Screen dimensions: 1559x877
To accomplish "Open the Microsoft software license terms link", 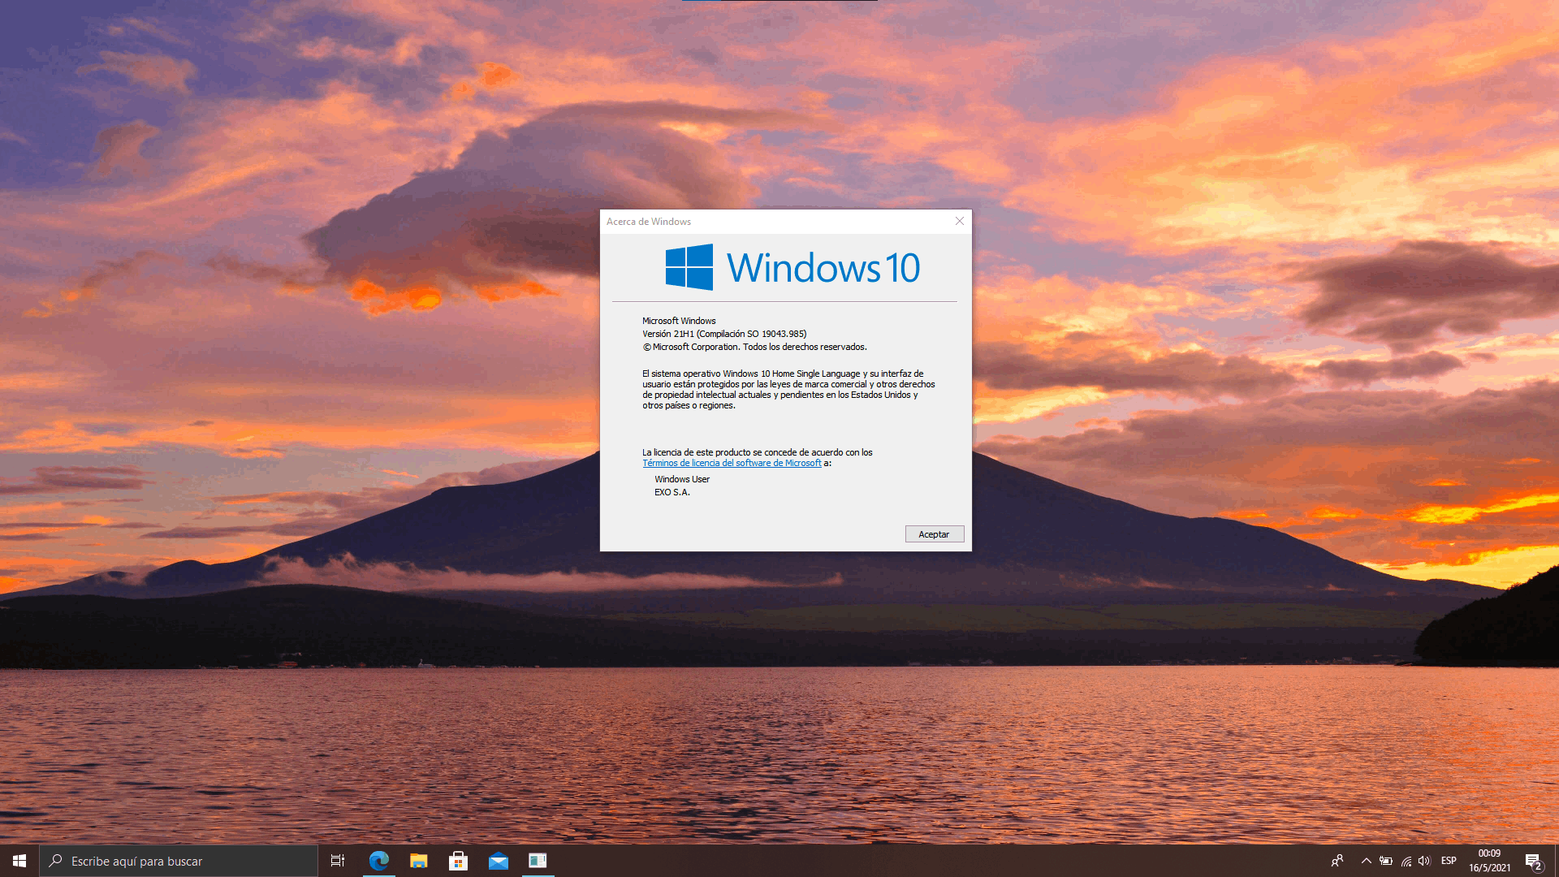I will point(732,464).
